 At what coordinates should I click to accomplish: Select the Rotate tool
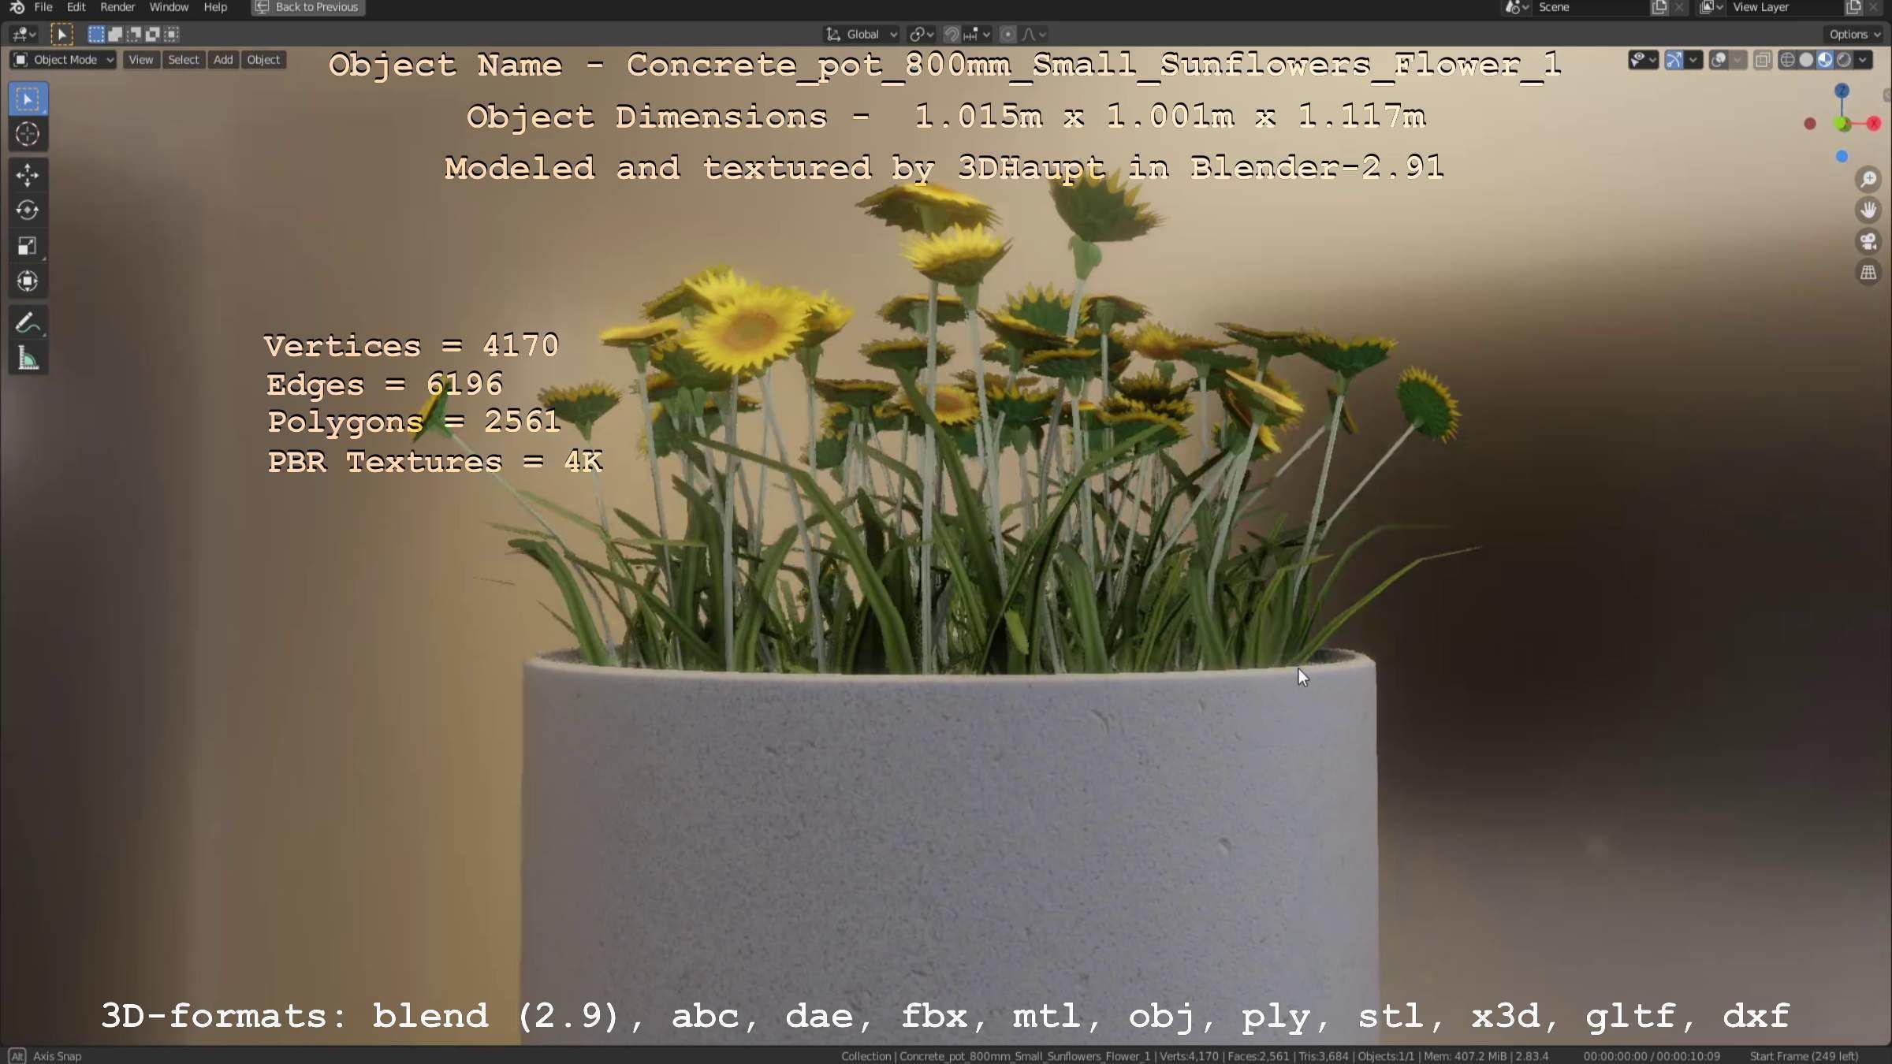pos(28,210)
